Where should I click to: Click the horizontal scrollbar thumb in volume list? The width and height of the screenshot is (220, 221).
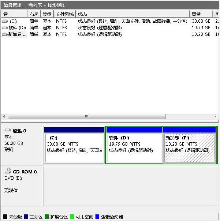click(x=87, y=116)
